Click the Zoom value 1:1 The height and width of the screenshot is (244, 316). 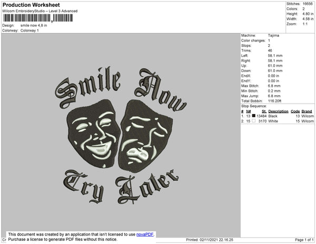pos(305,24)
